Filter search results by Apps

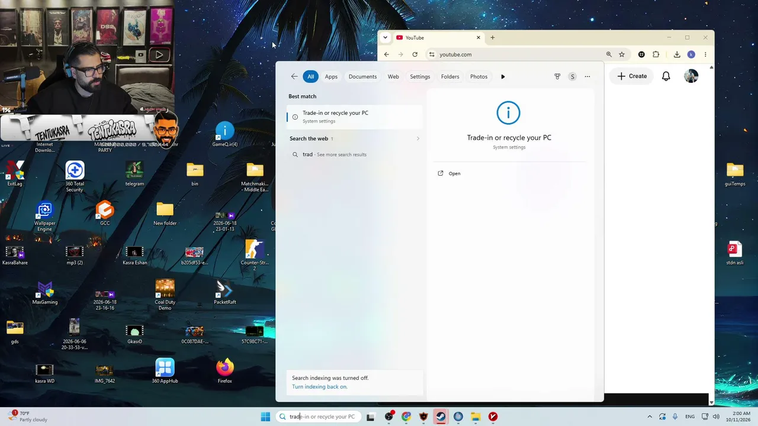coord(331,76)
